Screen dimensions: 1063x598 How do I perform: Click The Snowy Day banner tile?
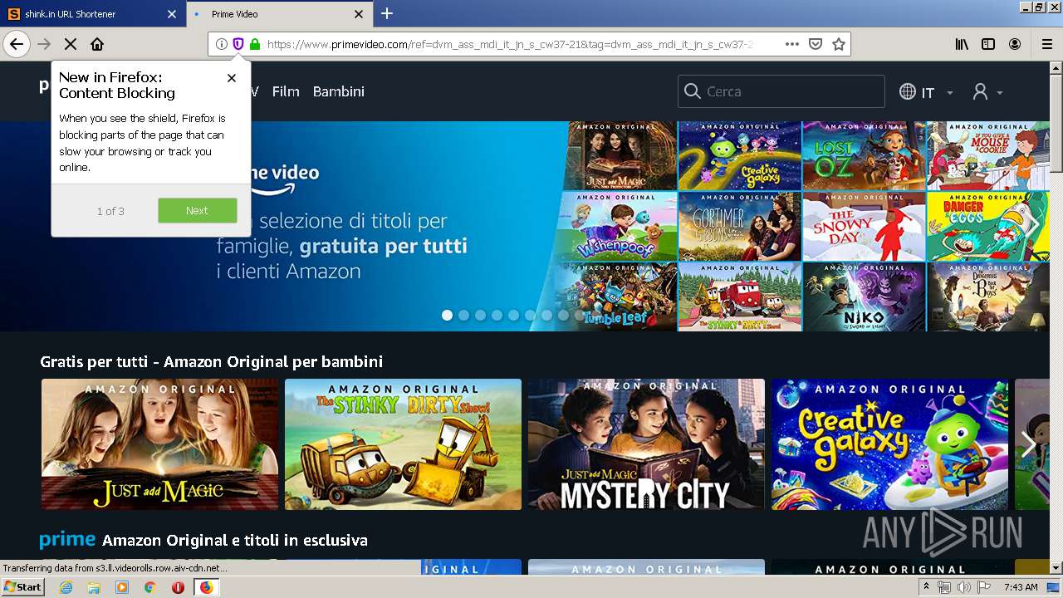tap(864, 227)
